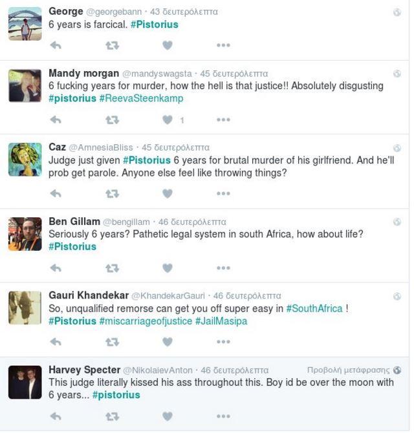Retweet Gauri Khandekar's tweet
The height and width of the screenshot is (433, 414).
point(112,342)
